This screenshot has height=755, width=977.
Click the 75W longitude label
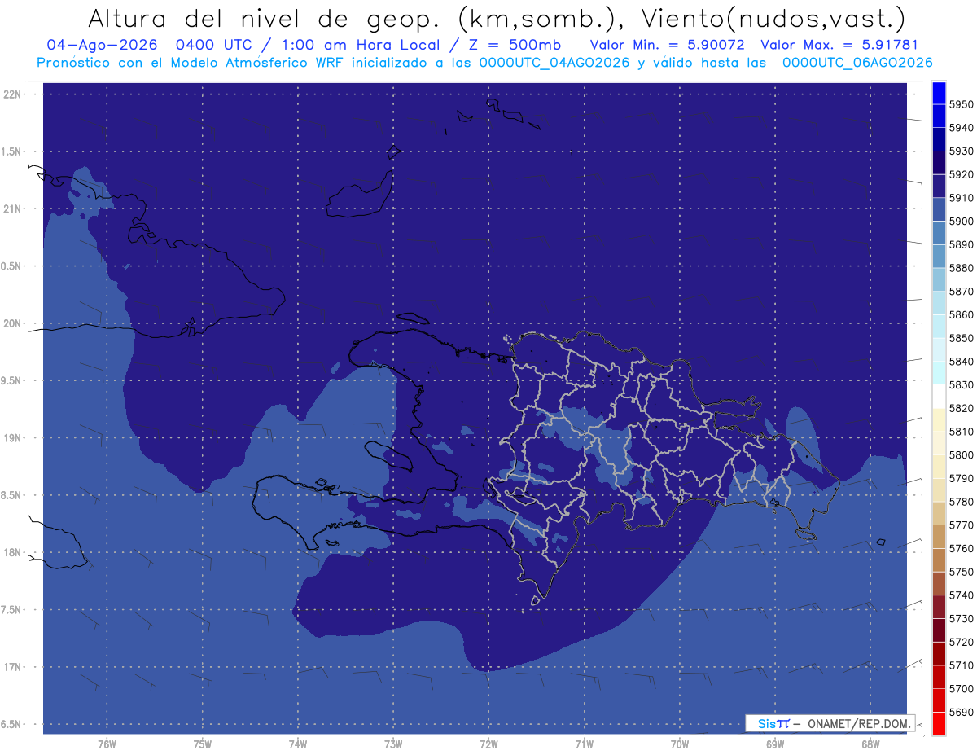pos(202,744)
